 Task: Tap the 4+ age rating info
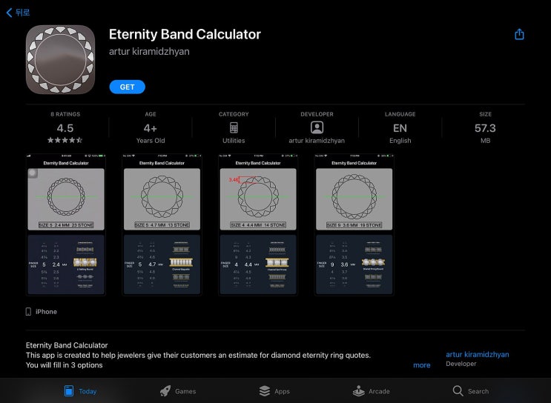(x=151, y=127)
